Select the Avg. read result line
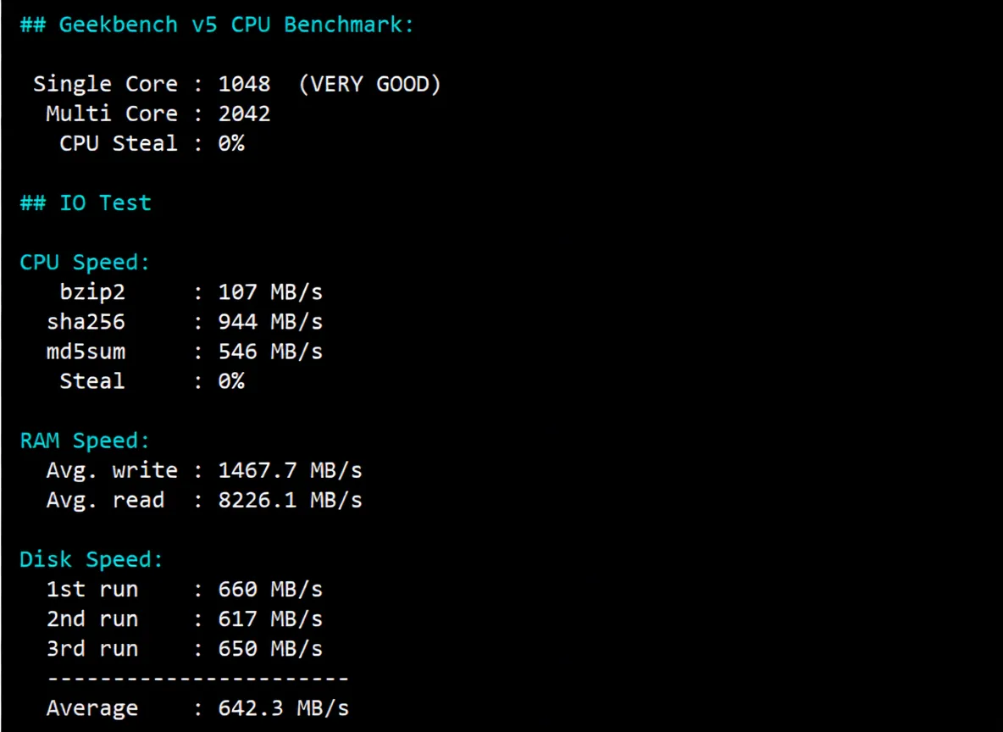This screenshot has width=1003, height=732. [x=203, y=500]
